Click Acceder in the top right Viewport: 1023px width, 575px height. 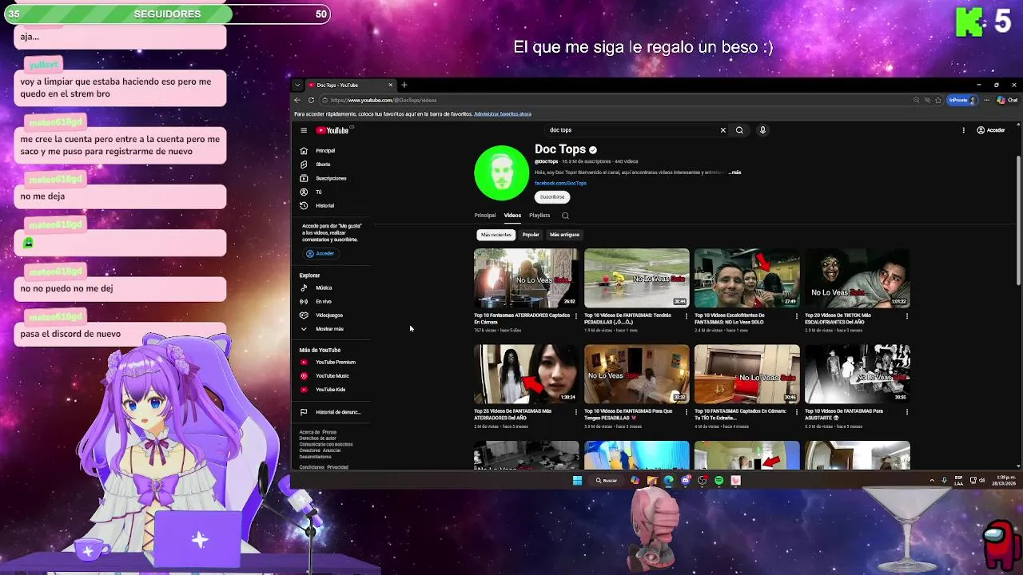coord(991,130)
